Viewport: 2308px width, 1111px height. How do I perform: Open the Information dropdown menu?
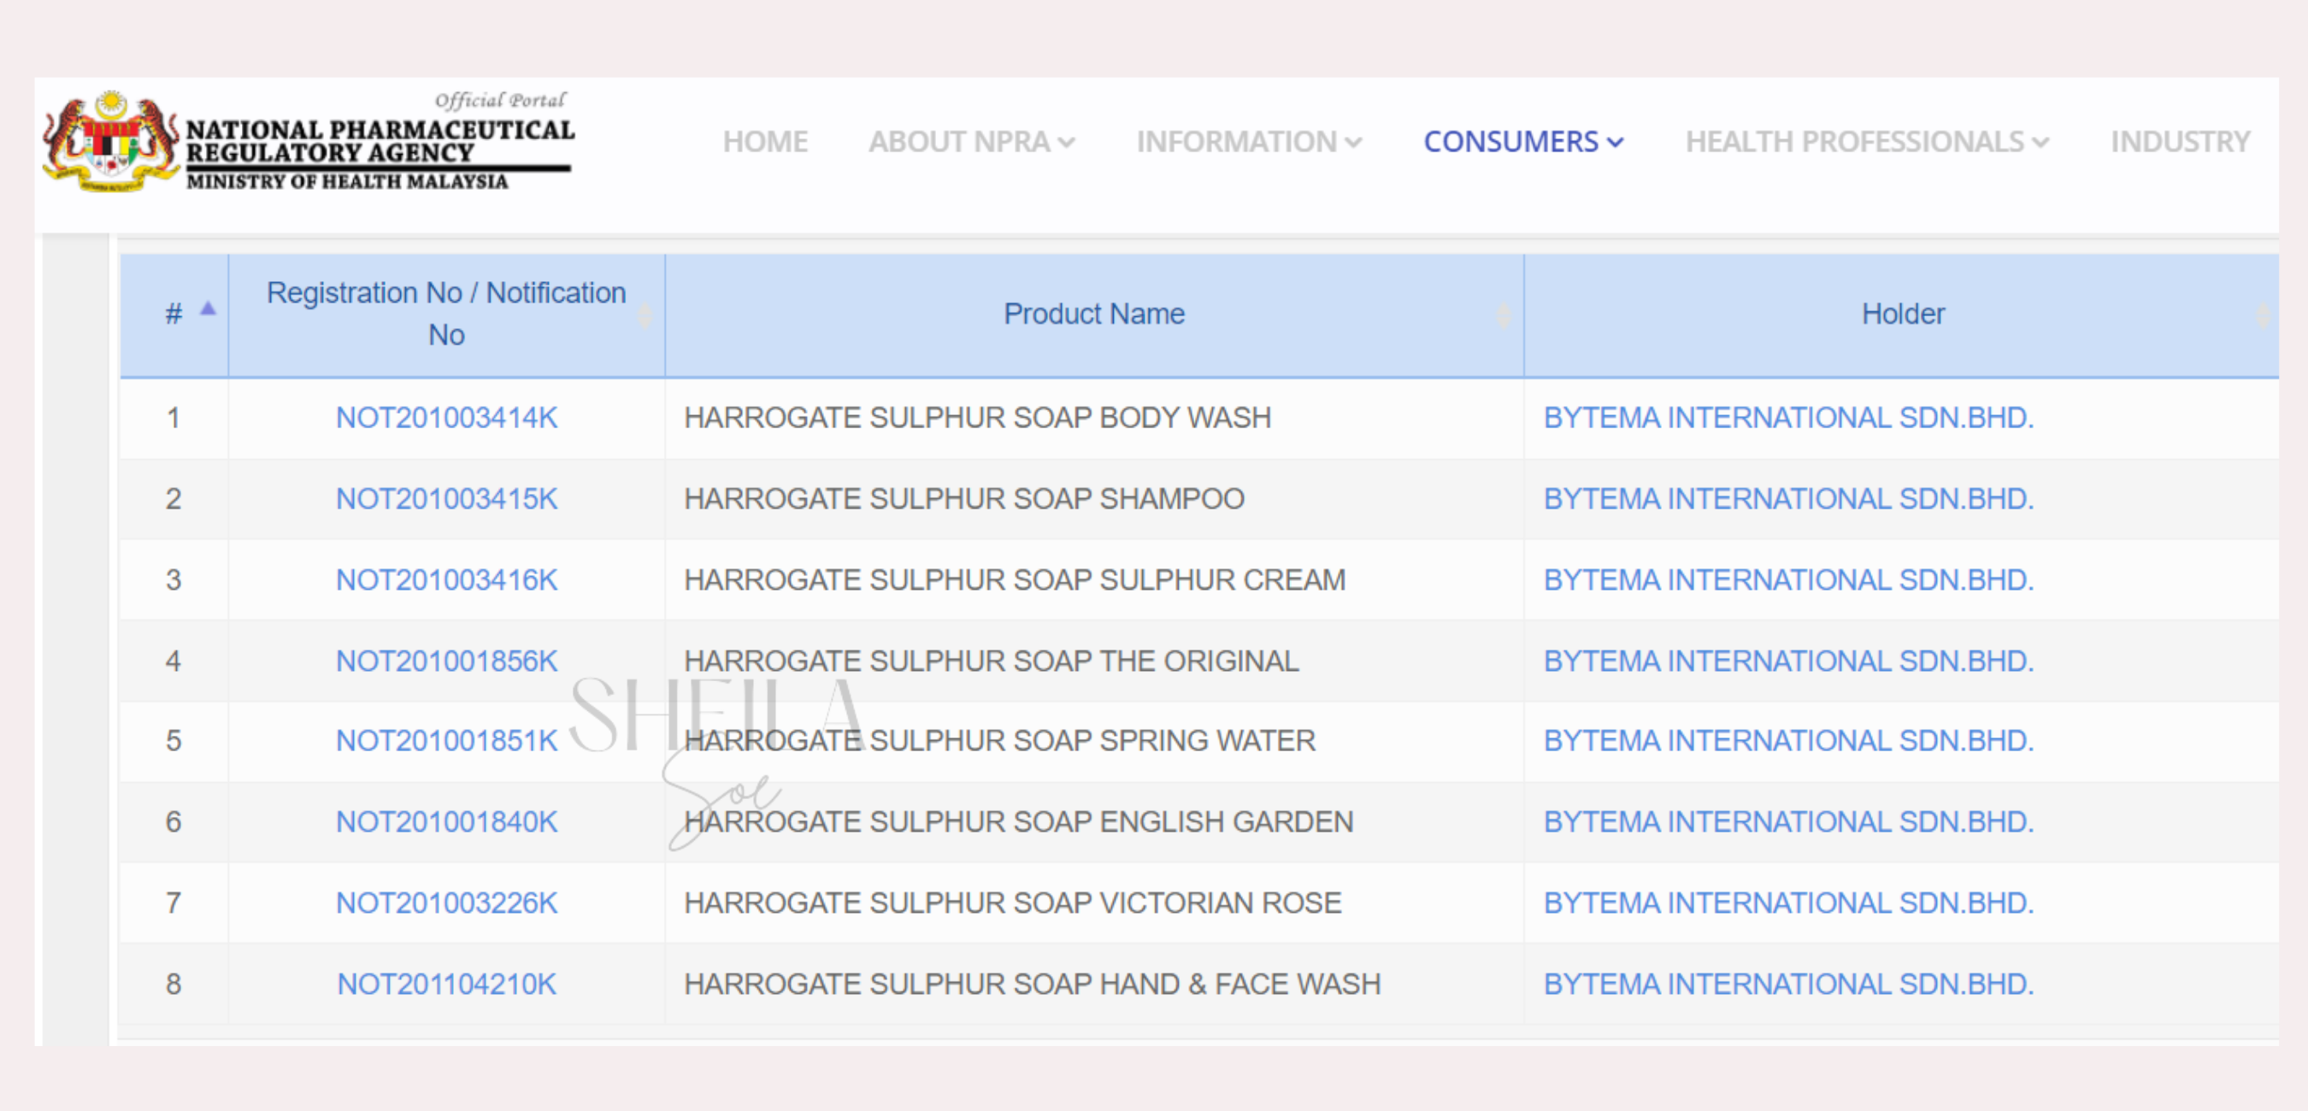1248,142
